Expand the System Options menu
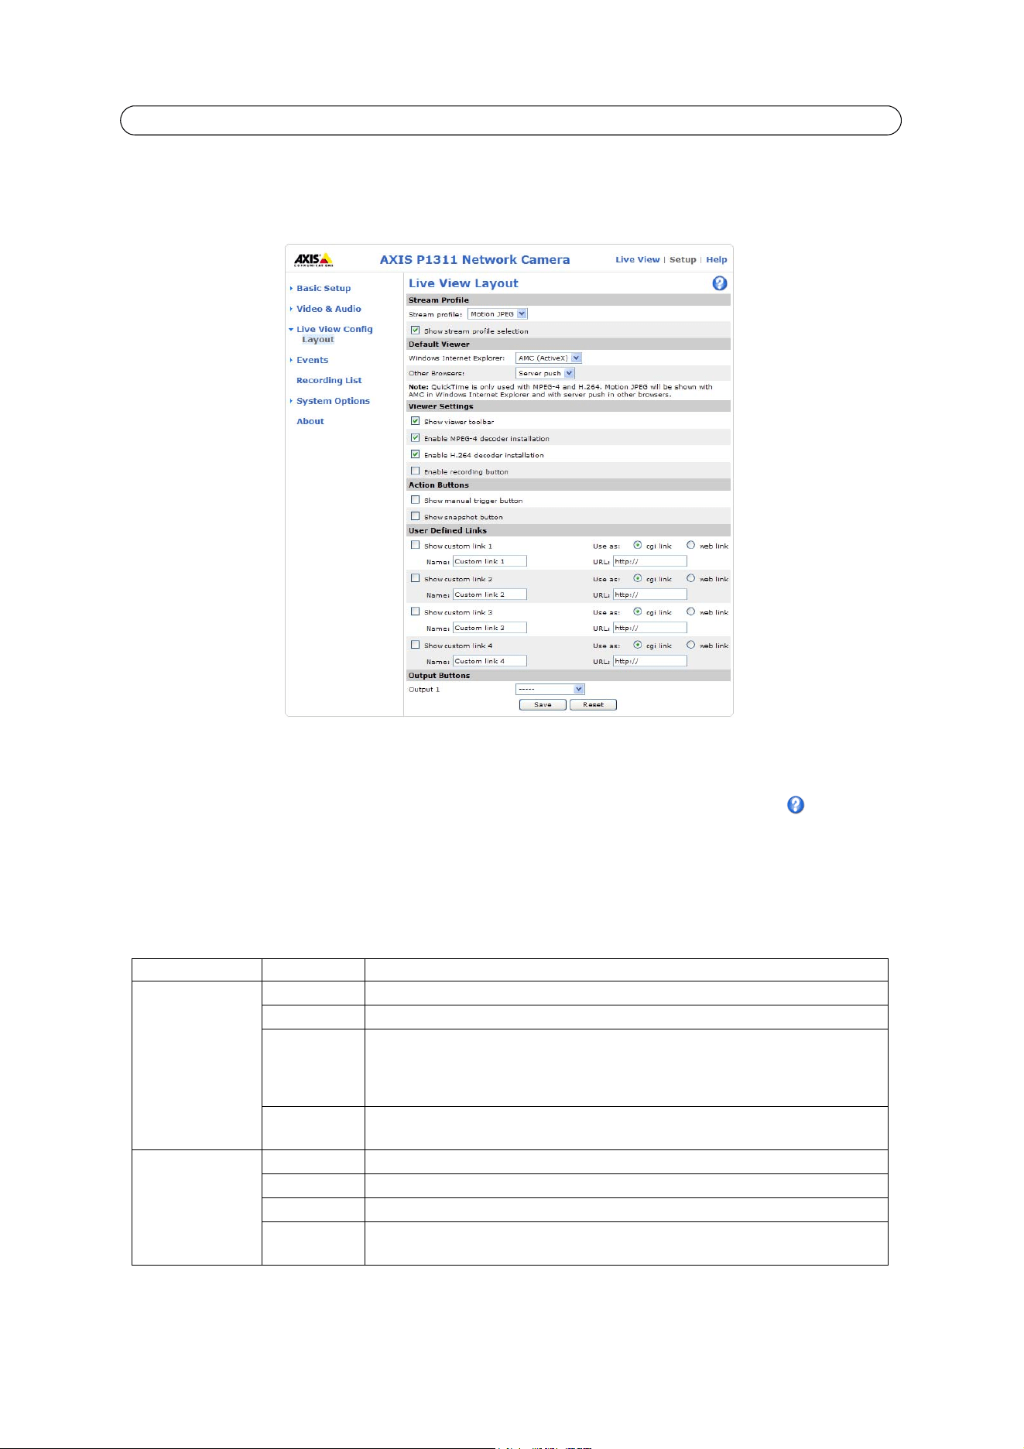This screenshot has width=1024, height=1449. point(333,401)
